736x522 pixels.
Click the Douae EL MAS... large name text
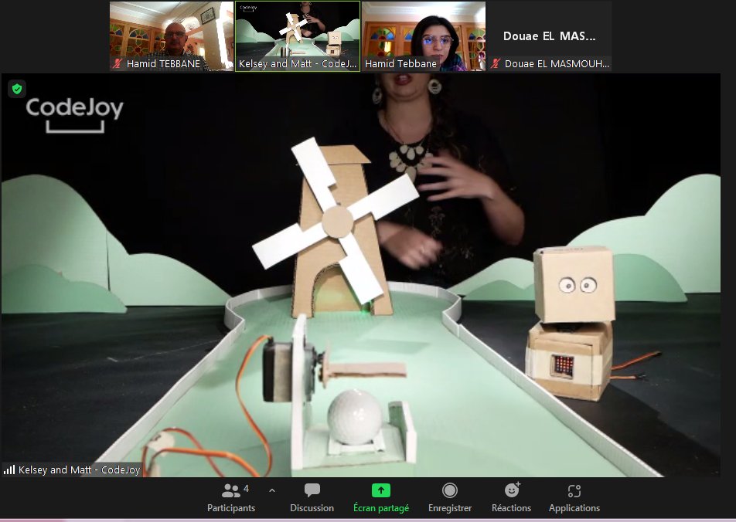549,36
